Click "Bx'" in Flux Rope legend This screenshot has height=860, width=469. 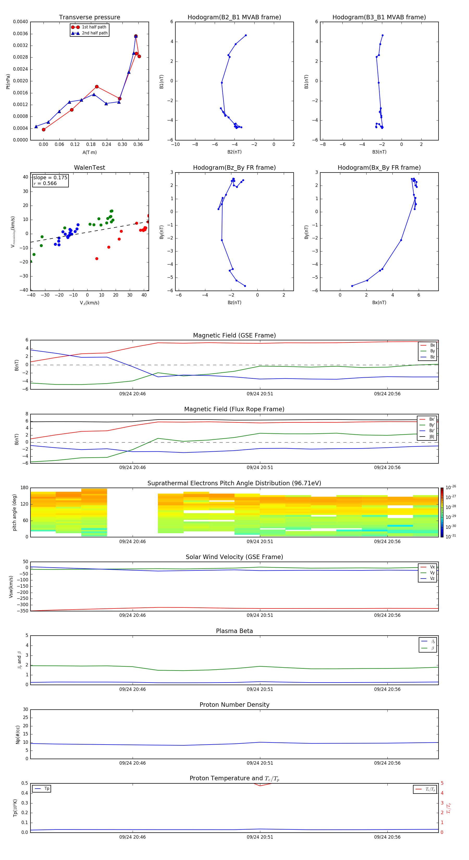click(428, 419)
